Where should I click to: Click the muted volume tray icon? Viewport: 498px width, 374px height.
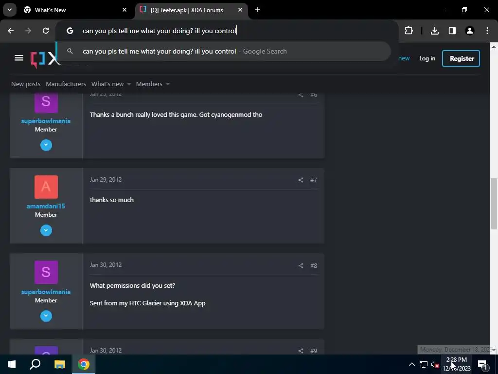point(435,364)
